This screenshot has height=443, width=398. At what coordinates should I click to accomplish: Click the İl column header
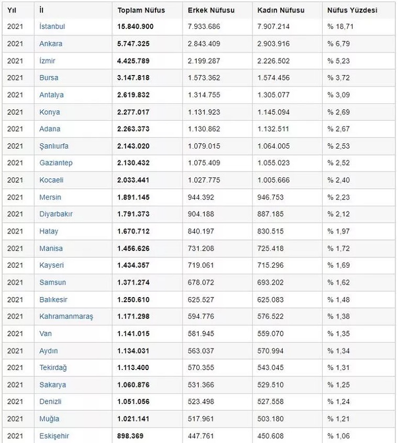(41, 10)
